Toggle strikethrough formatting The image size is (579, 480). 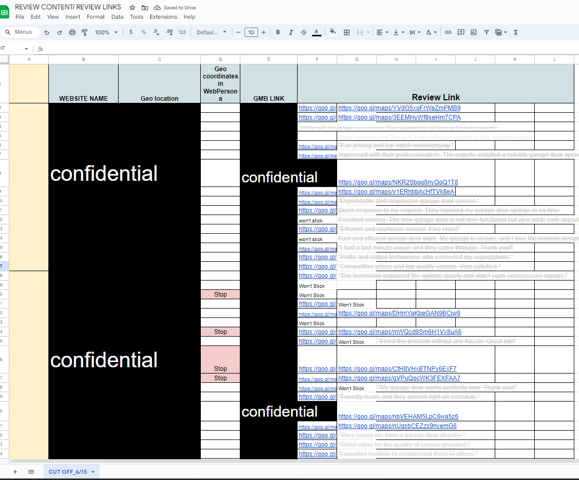(x=303, y=32)
